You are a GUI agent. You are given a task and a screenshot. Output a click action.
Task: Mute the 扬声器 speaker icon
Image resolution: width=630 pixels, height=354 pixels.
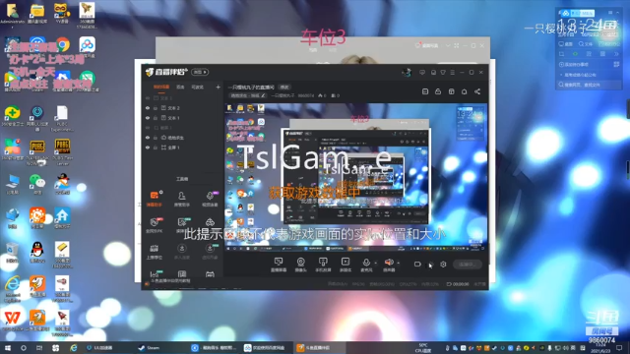point(389,263)
